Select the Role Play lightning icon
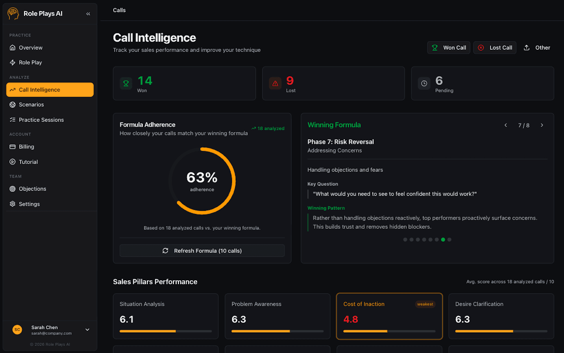The height and width of the screenshot is (353, 564). click(x=13, y=62)
